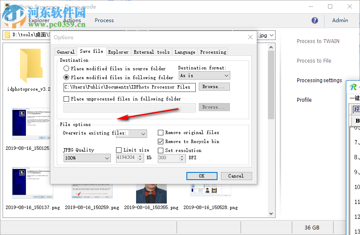This screenshot has width=360, height=235.
Task: Increase the Limit size Kb spinner
Action: (140, 156)
